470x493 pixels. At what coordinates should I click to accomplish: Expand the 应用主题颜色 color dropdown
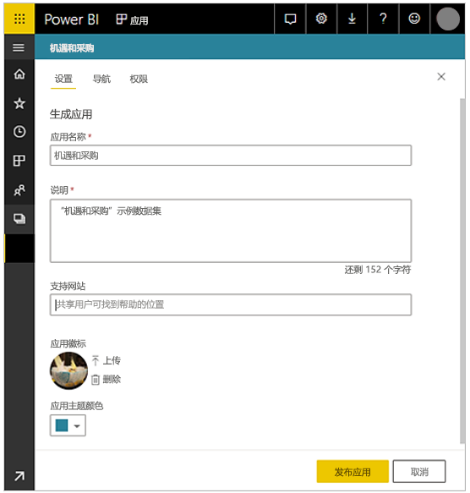tap(68, 425)
